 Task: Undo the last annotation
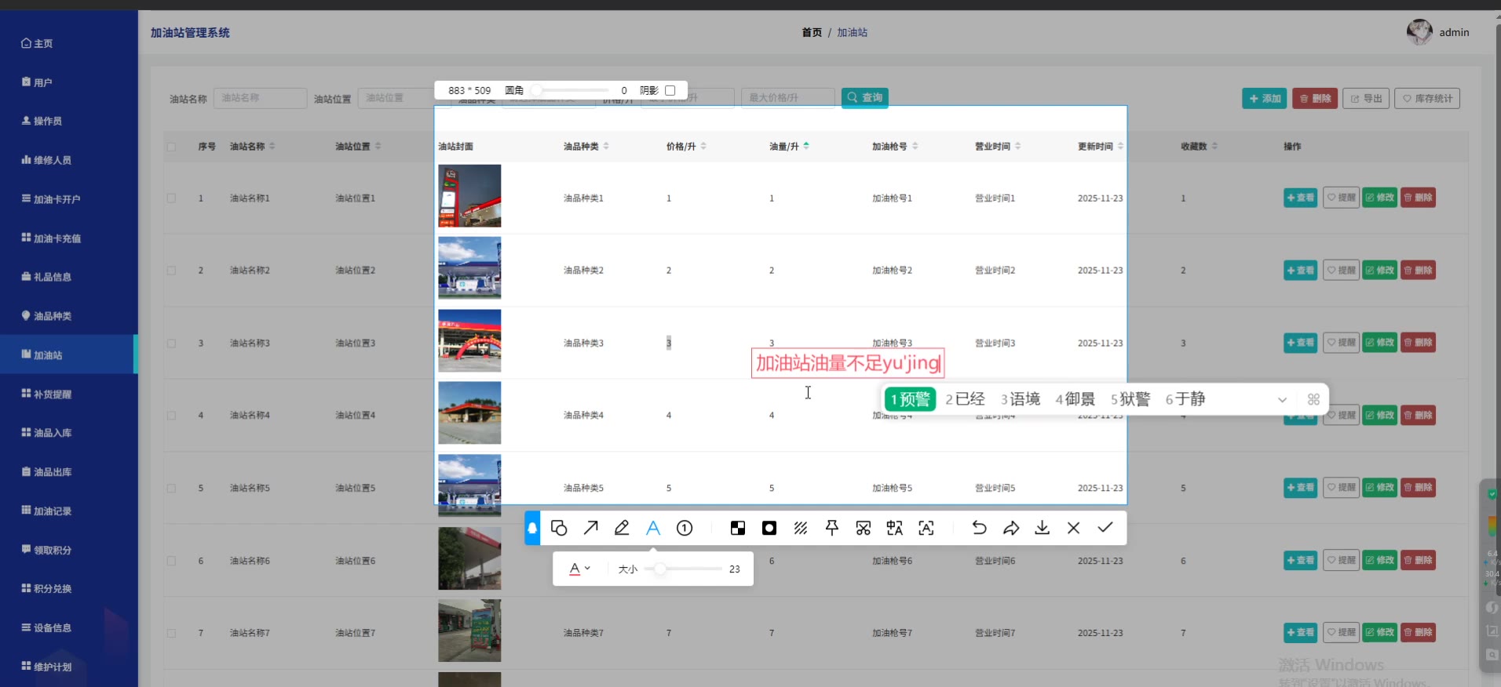coord(979,528)
